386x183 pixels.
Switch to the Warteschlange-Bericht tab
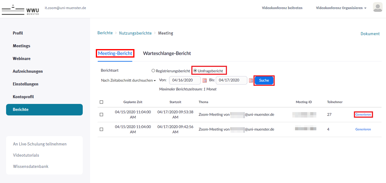click(167, 53)
